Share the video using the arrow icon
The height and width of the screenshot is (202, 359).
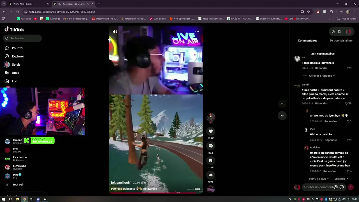pyautogui.click(x=211, y=175)
